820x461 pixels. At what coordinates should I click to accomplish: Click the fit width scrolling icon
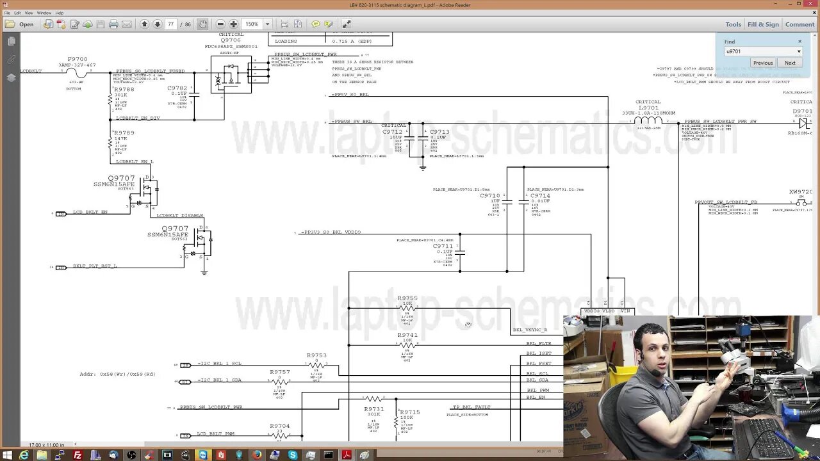pyautogui.click(x=284, y=24)
